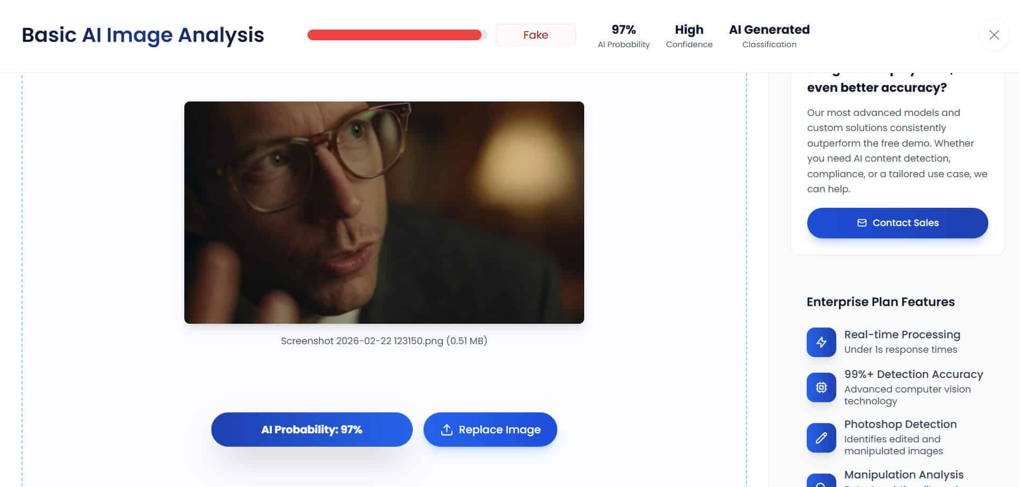Screen dimensions: 1019x487
Task: Click the envelope icon in Contact Sales
Action: tap(862, 223)
